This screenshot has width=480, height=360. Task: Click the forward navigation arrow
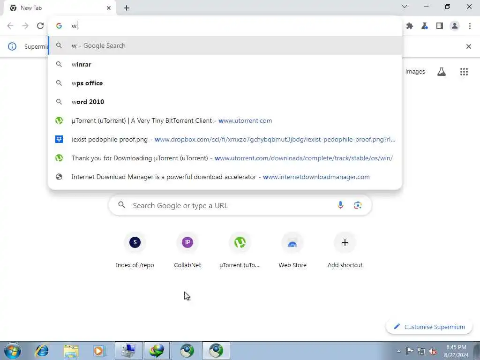(x=25, y=26)
